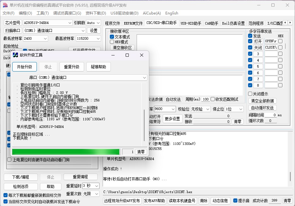Open the 资料下载(D) menu
The image size is (295, 206).
(96, 13)
